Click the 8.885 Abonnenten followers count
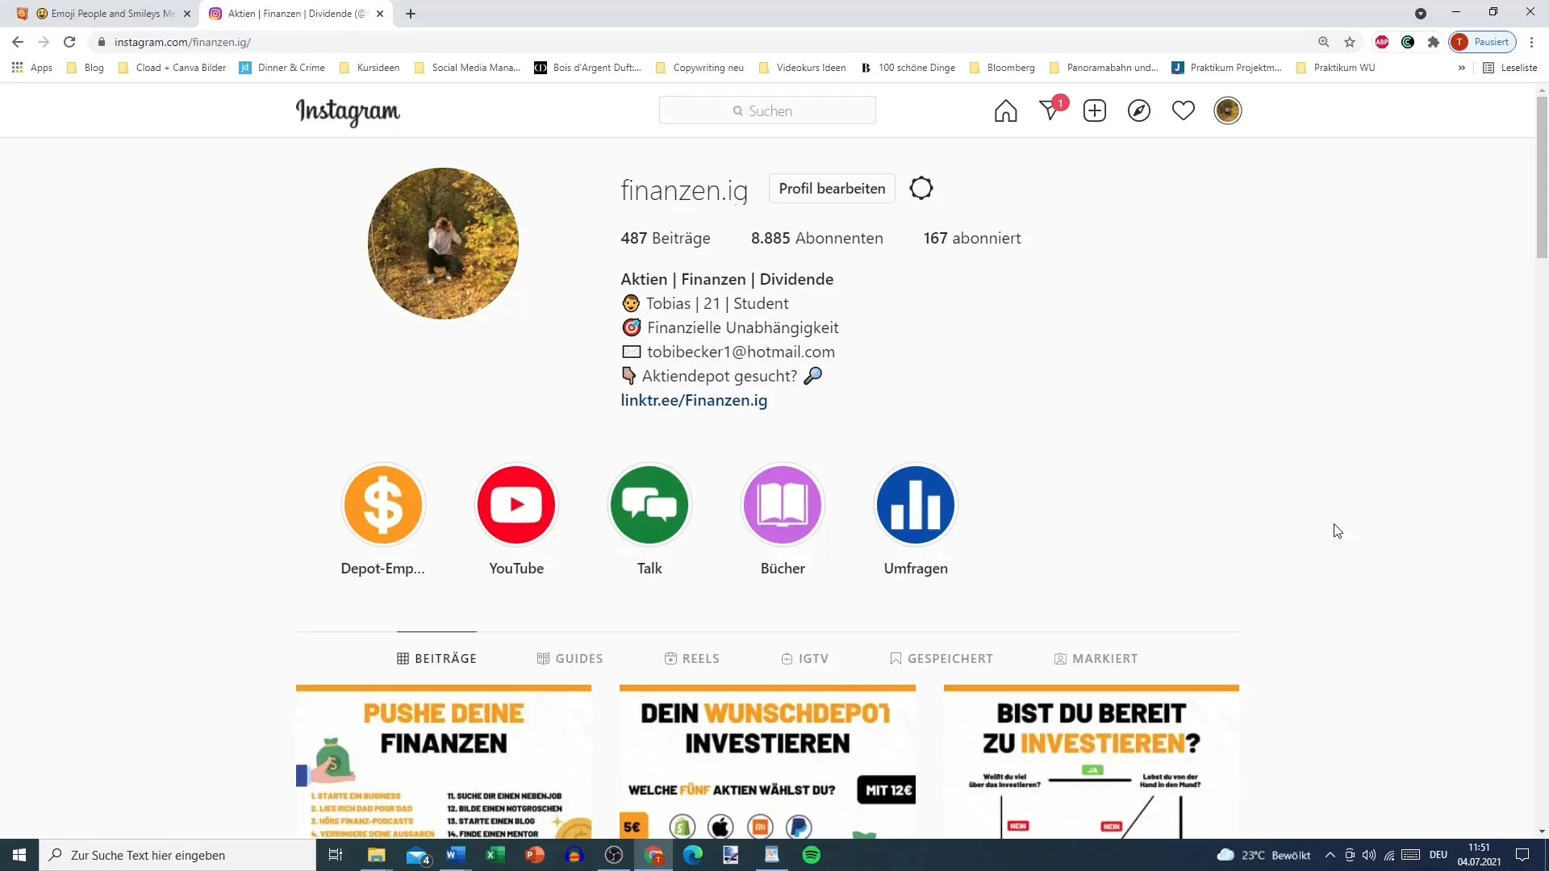This screenshot has width=1549, height=871. (x=816, y=237)
